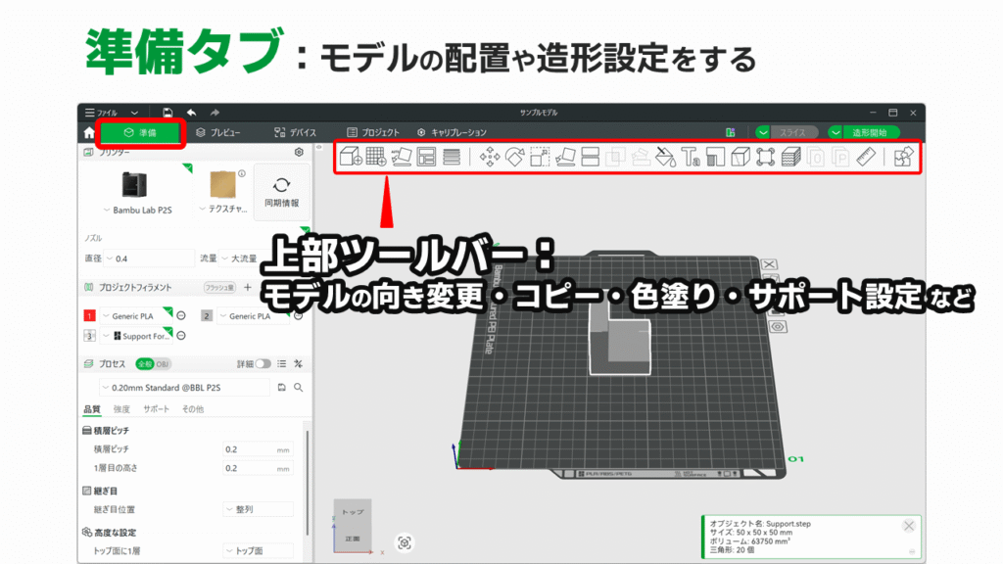Image resolution: width=1003 pixels, height=564 pixels.
Task: Toggle the 詳細 advanced settings switch
Action: (263, 363)
